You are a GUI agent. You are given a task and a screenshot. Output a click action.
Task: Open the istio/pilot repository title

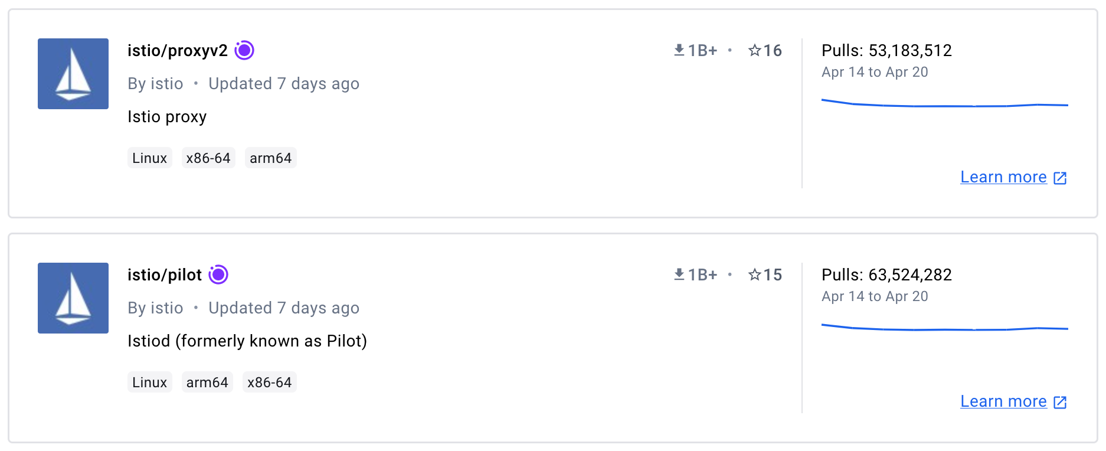click(x=165, y=275)
